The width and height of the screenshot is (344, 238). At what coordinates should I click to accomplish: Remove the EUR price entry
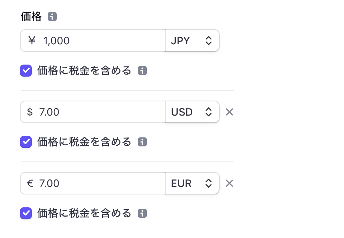(x=229, y=183)
